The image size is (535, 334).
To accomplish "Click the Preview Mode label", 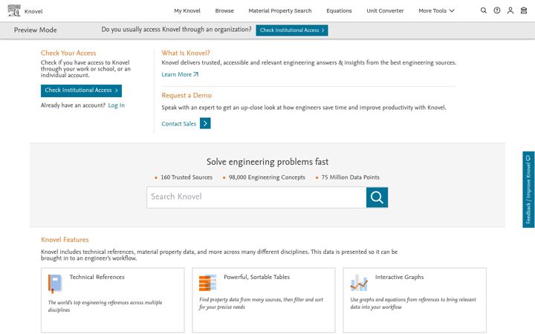I will (x=36, y=30).
